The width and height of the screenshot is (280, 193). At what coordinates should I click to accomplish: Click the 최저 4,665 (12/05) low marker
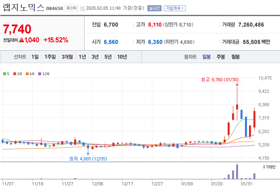[x=88, y=158]
